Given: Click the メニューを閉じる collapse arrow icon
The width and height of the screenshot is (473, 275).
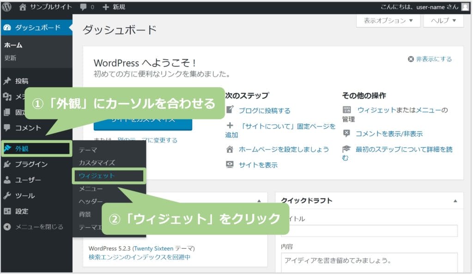Looking at the screenshot, I should click(7, 227).
